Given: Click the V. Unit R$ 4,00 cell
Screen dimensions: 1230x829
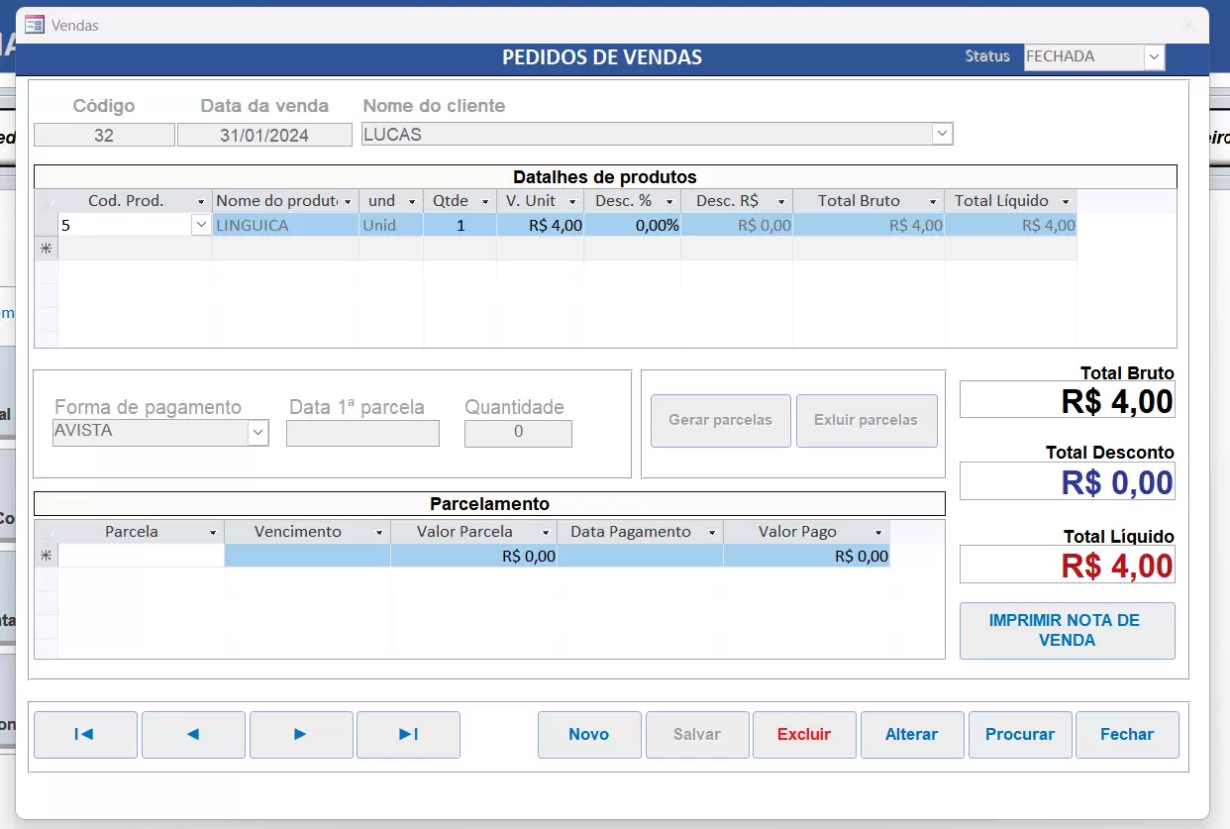Looking at the screenshot, I should point(541,226).
